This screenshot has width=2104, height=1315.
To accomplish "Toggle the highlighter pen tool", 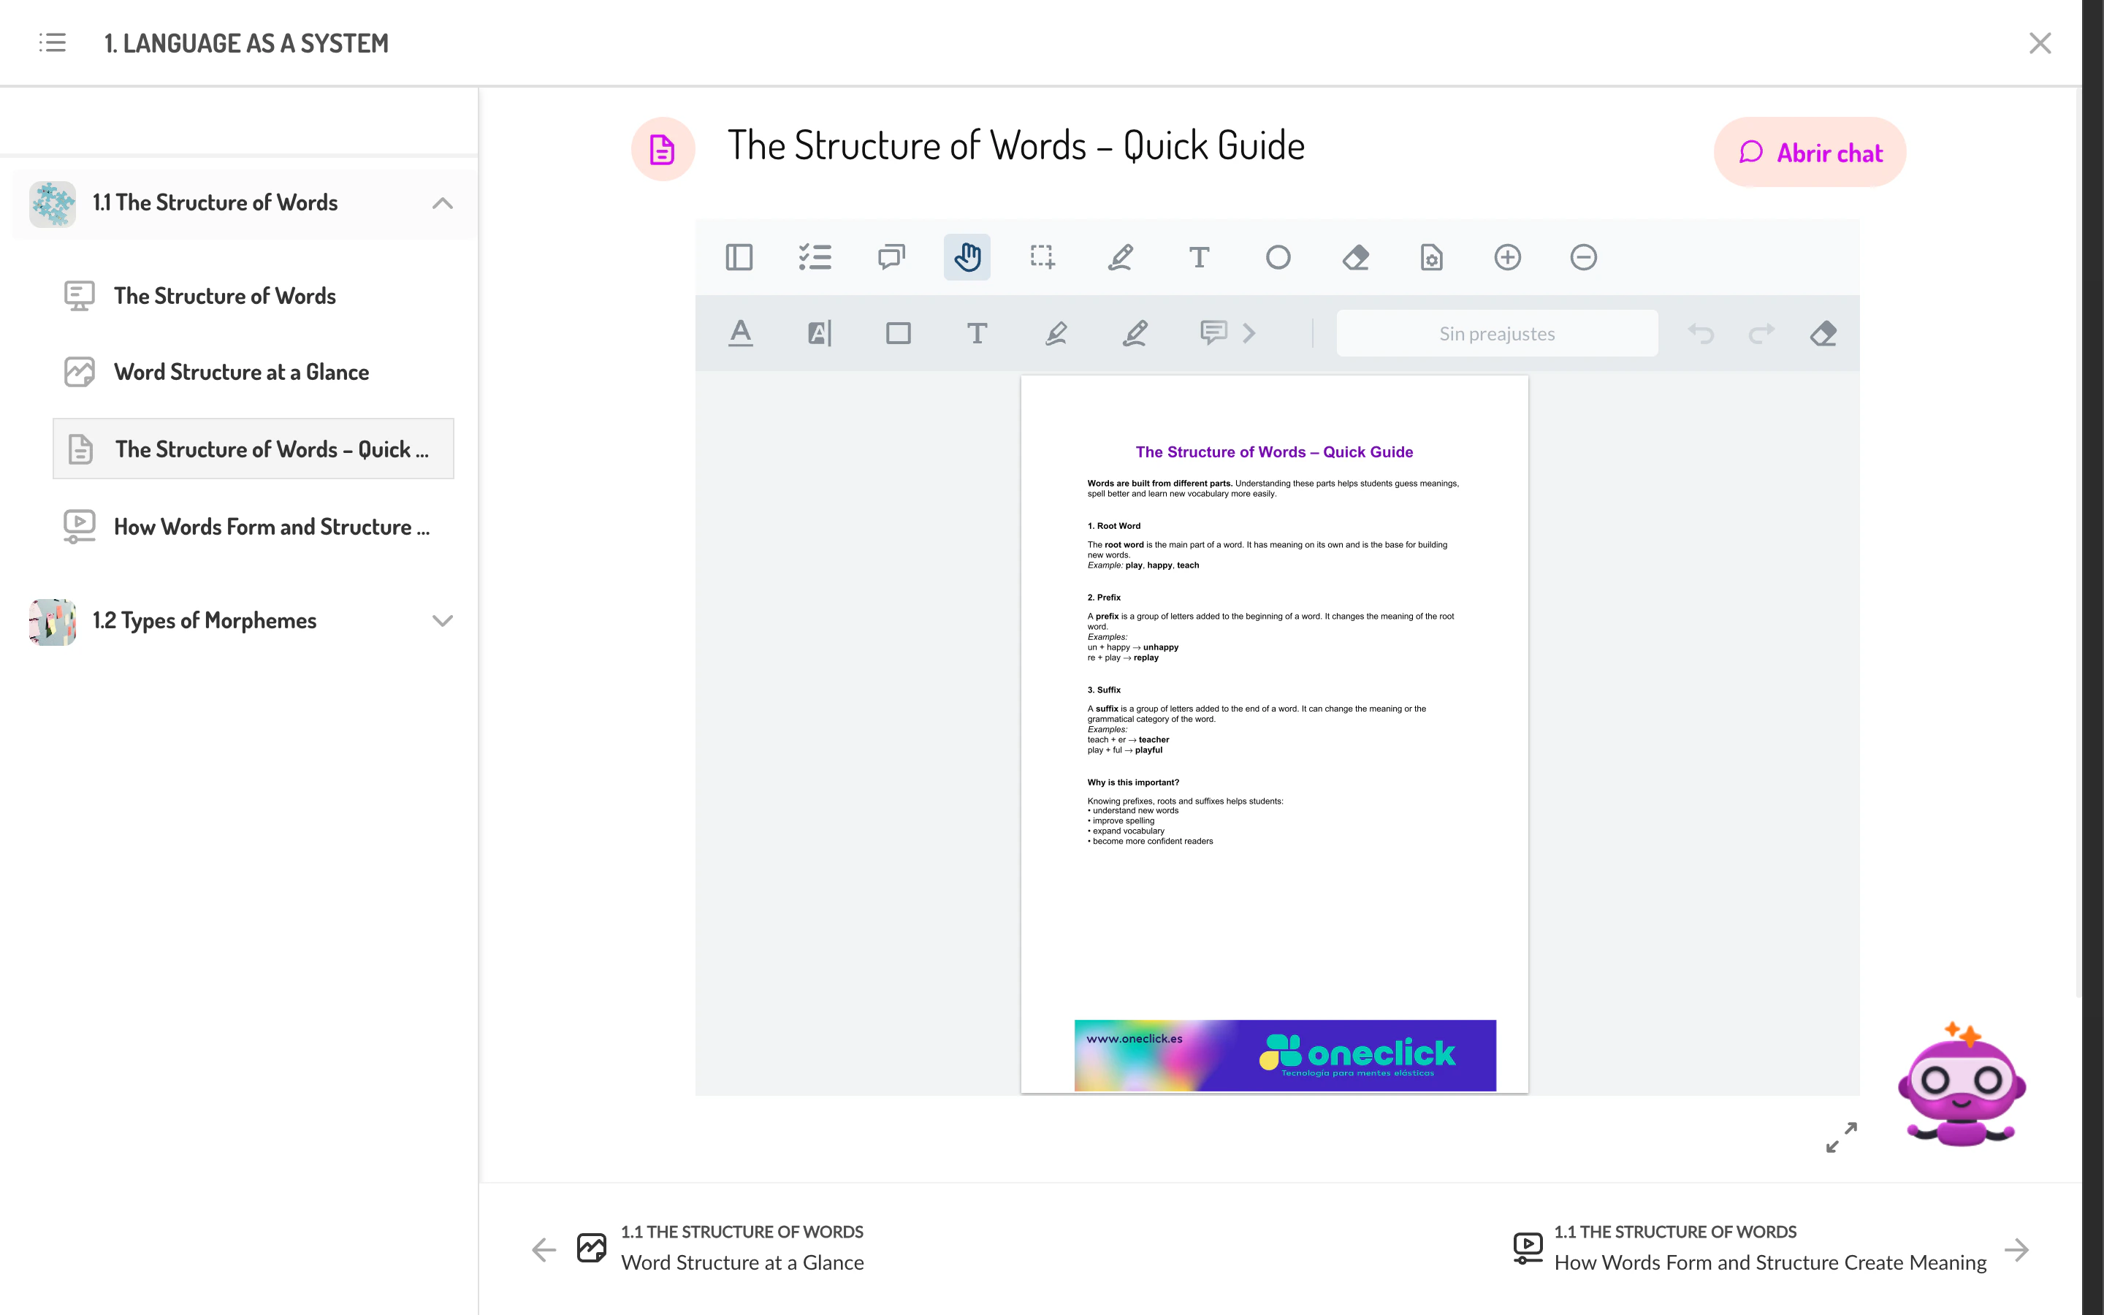I will point(1055,333).
